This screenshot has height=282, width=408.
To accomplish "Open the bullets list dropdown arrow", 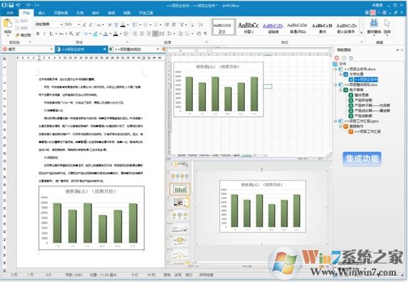I will pyautogui.click(x=140, y=25).
